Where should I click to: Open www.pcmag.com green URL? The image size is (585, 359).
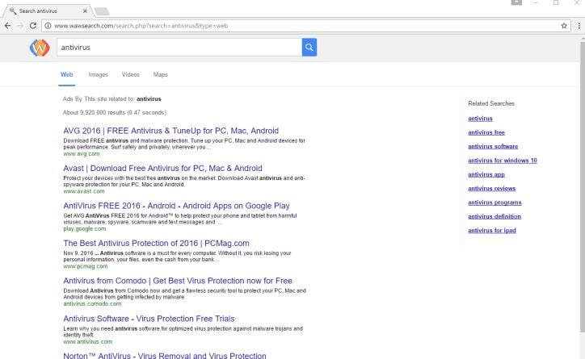pos(86,266)
